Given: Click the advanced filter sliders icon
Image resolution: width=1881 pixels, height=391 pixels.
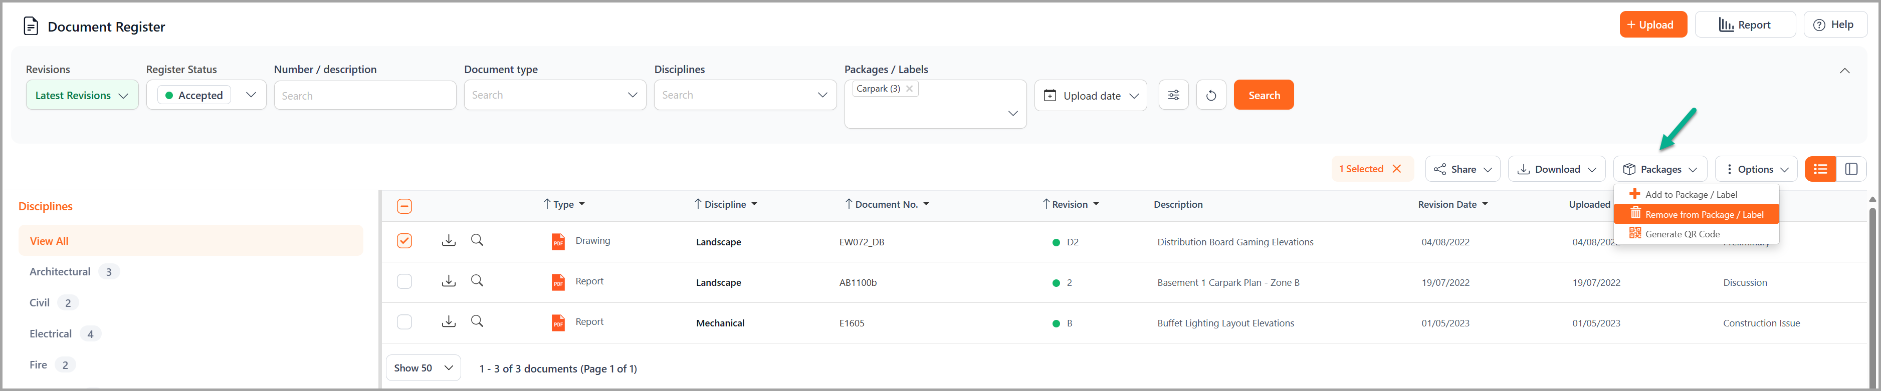Looking at the screenshot, I should 1173,96.
